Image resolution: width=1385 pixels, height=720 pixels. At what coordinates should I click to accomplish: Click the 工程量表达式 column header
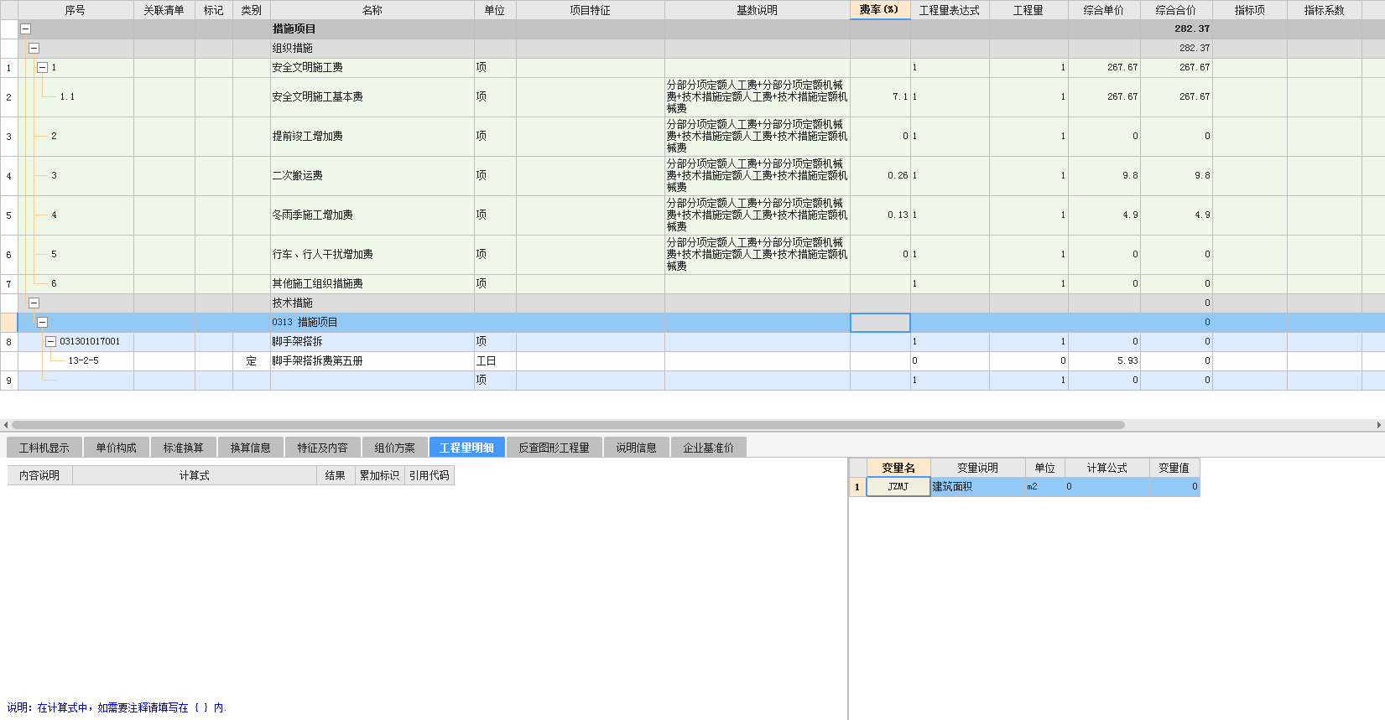pyautogui.click(x=950, y=10)
